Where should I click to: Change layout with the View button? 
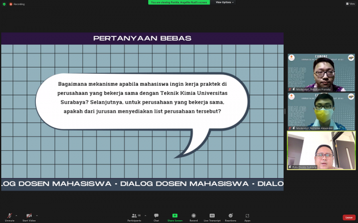pyautogui.click(x=351, y=3)
